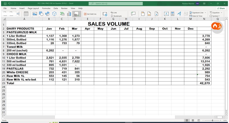
Task: Open the View tab
Action: tap(73, 8)
